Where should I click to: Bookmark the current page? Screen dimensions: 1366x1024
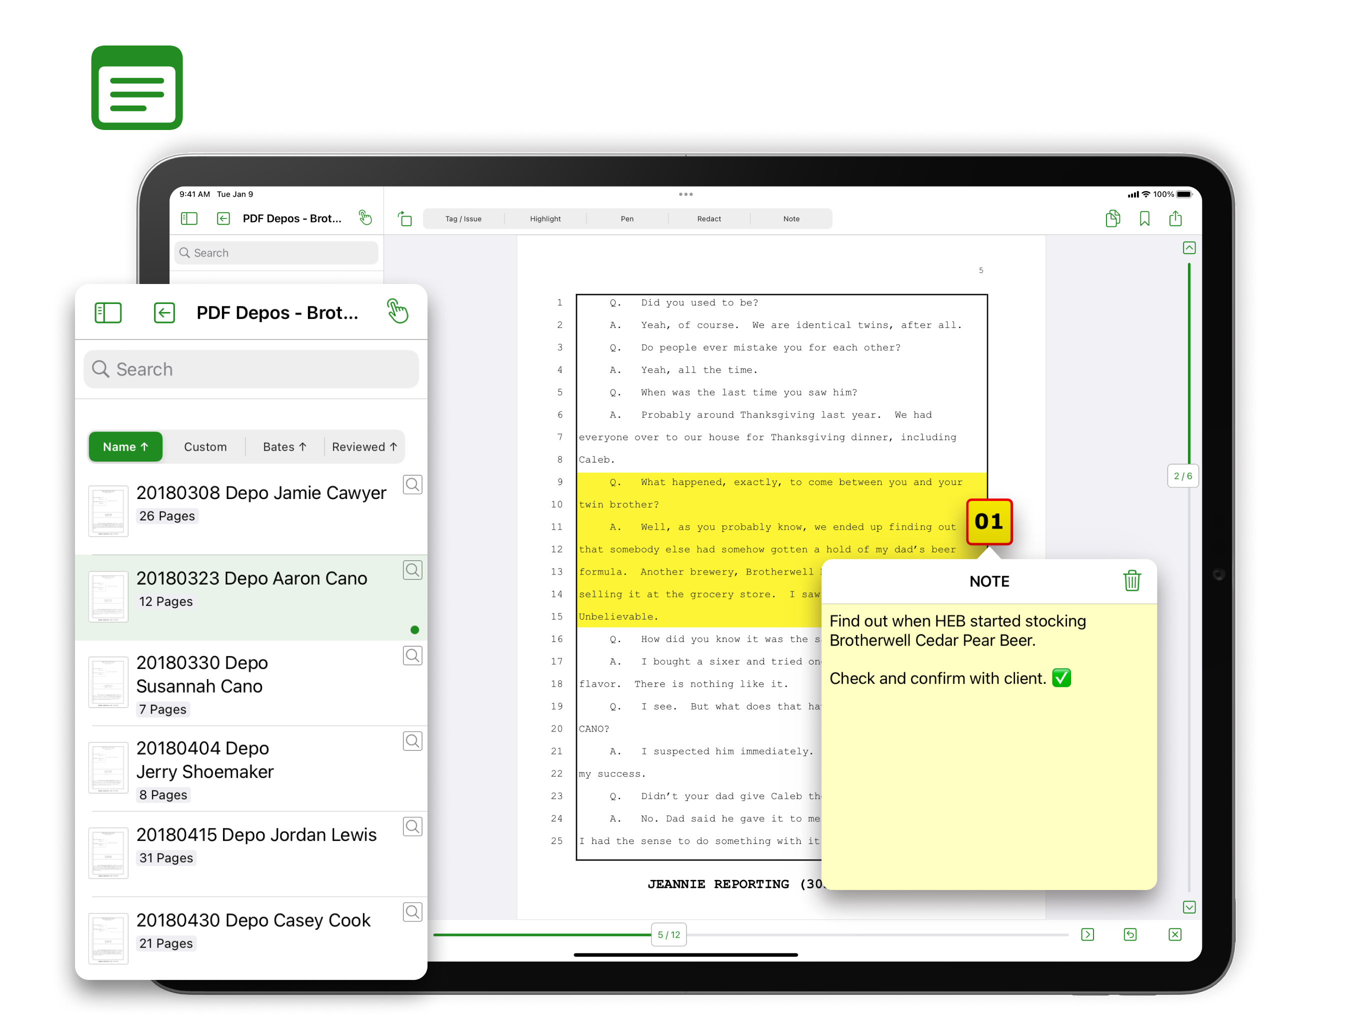coord(1144,218)
